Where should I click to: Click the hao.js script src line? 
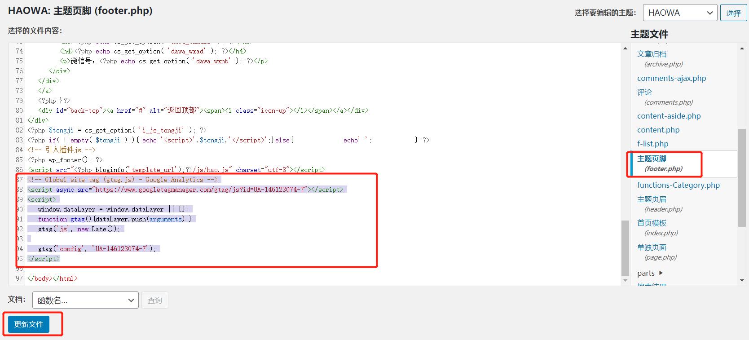click(176, 170)
